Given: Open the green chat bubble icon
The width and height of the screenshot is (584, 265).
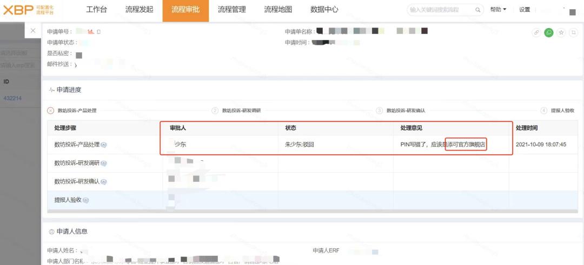Looking at the screenshot, I should pos(549,32).
